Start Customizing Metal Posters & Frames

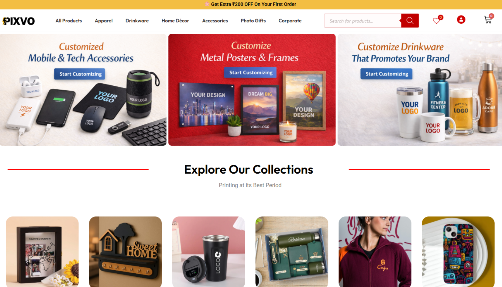(x=251, y=72)
